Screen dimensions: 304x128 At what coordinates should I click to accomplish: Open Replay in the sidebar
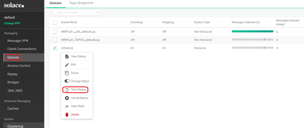pyautogui.click(x=12, y=74)
